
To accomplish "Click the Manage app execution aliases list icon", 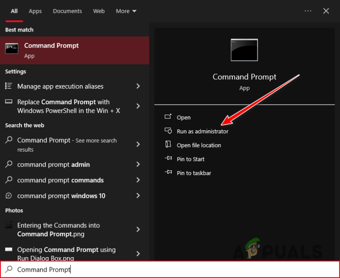I will 9,86.
